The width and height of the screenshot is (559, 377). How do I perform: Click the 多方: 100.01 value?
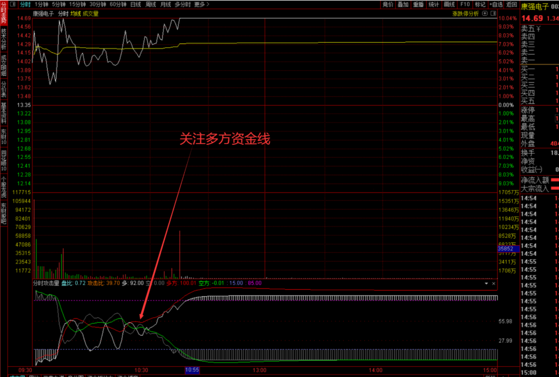(181, 283)
